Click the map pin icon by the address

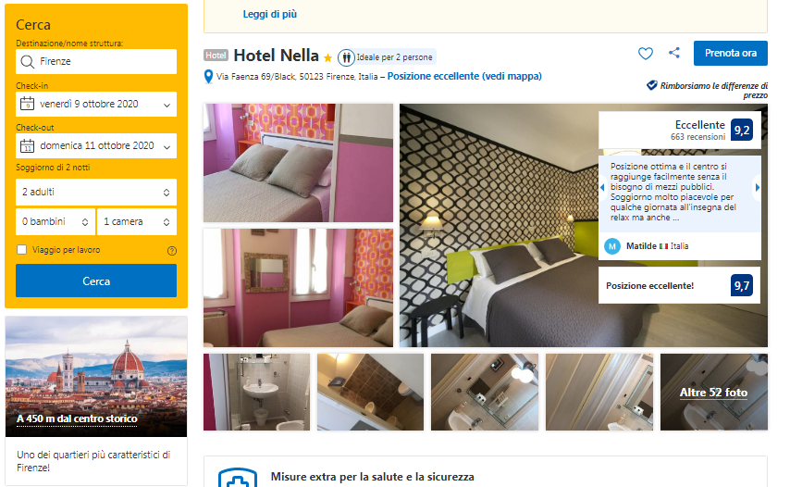pyautogui.click(x=208, y=77)
